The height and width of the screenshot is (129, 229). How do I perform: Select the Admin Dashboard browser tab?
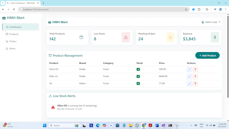[23, 3]
